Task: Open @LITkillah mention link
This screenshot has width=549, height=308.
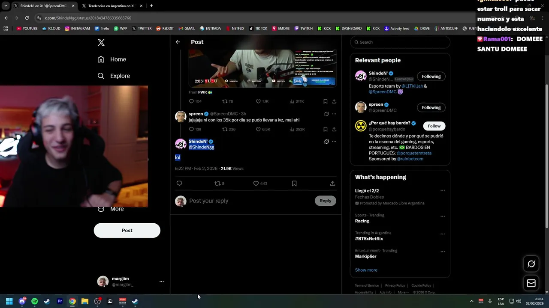Action: pyautogui.click(x=412, y=86)
